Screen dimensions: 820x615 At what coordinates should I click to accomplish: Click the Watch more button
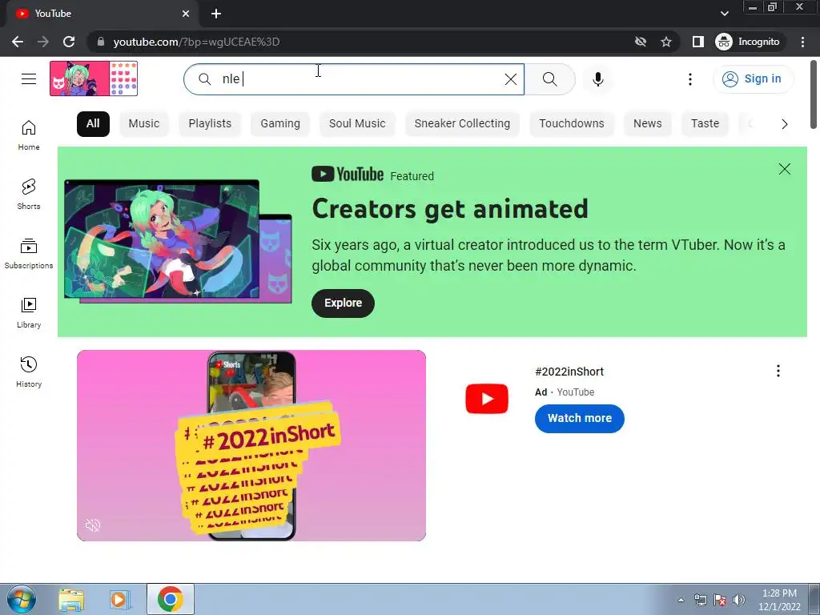pos(580,418)
